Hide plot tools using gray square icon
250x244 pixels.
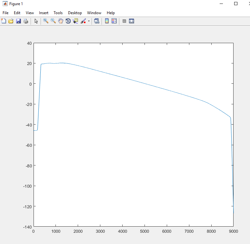(x=124, y=21)
